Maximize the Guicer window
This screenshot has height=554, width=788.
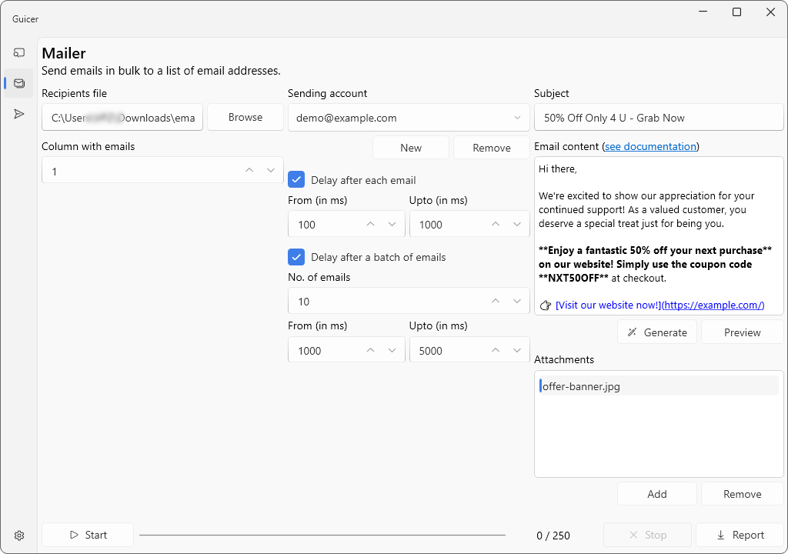tap(736, 12)
